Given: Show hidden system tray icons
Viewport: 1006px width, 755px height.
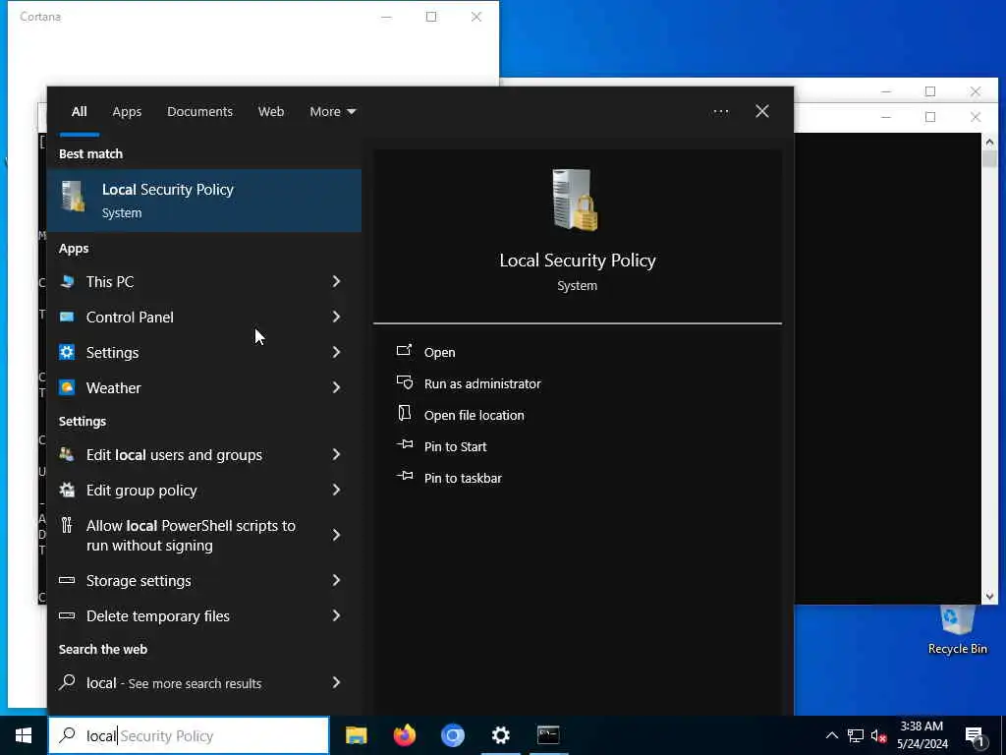Looking at the screenshot, I should click(x=831, y=735).
